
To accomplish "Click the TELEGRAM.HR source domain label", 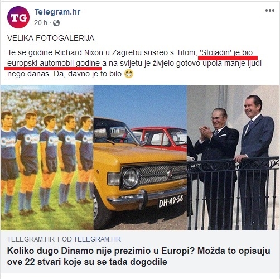I will pyautogui.click(x=31, y=239).
